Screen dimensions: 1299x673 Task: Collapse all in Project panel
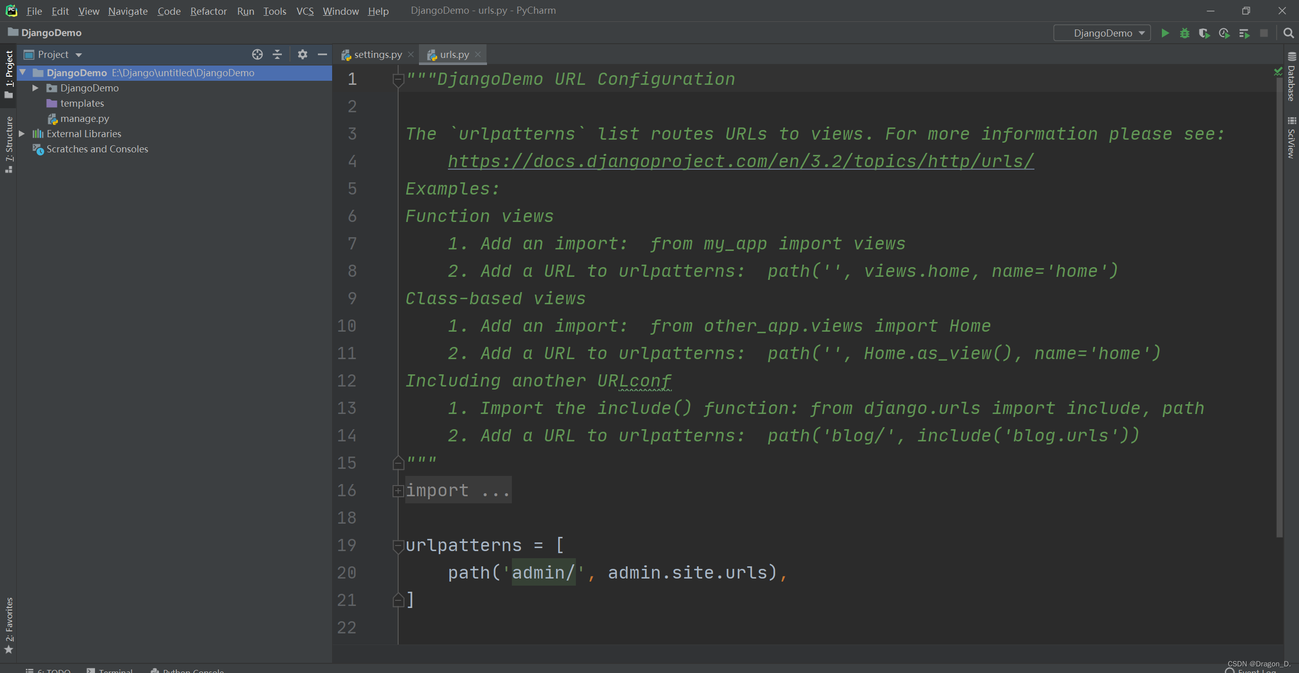pos(277,54)
